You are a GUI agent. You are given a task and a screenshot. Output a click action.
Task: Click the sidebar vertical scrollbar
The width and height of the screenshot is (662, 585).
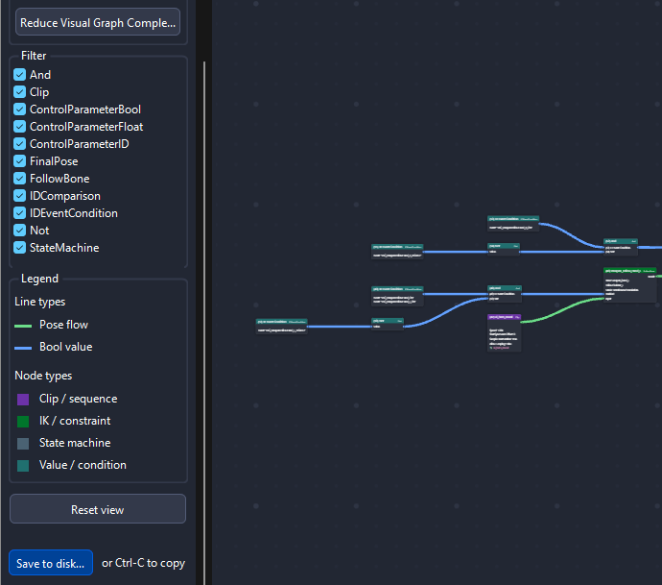(204, 323)
